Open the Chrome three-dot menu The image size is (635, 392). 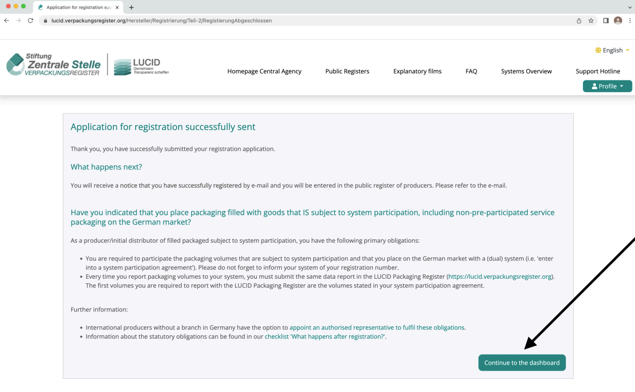point(630,21)
